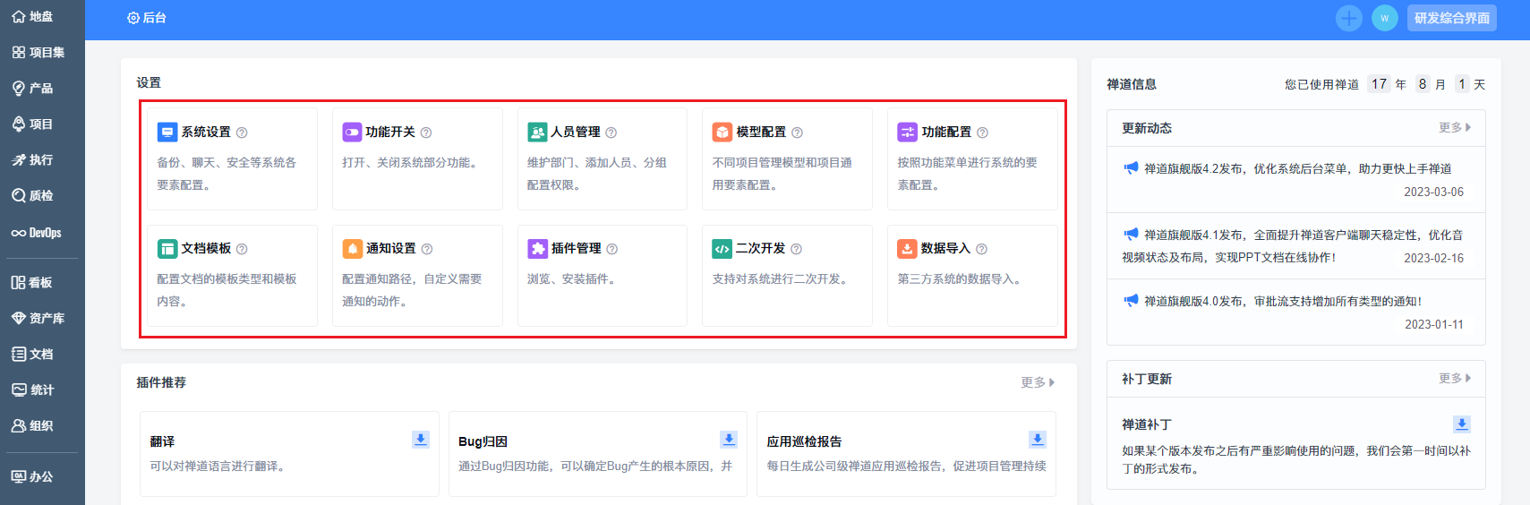Open 质检 sidebar entry
Image resolution: width=1530 pixels, height=505 pixels.
point(32,196)
